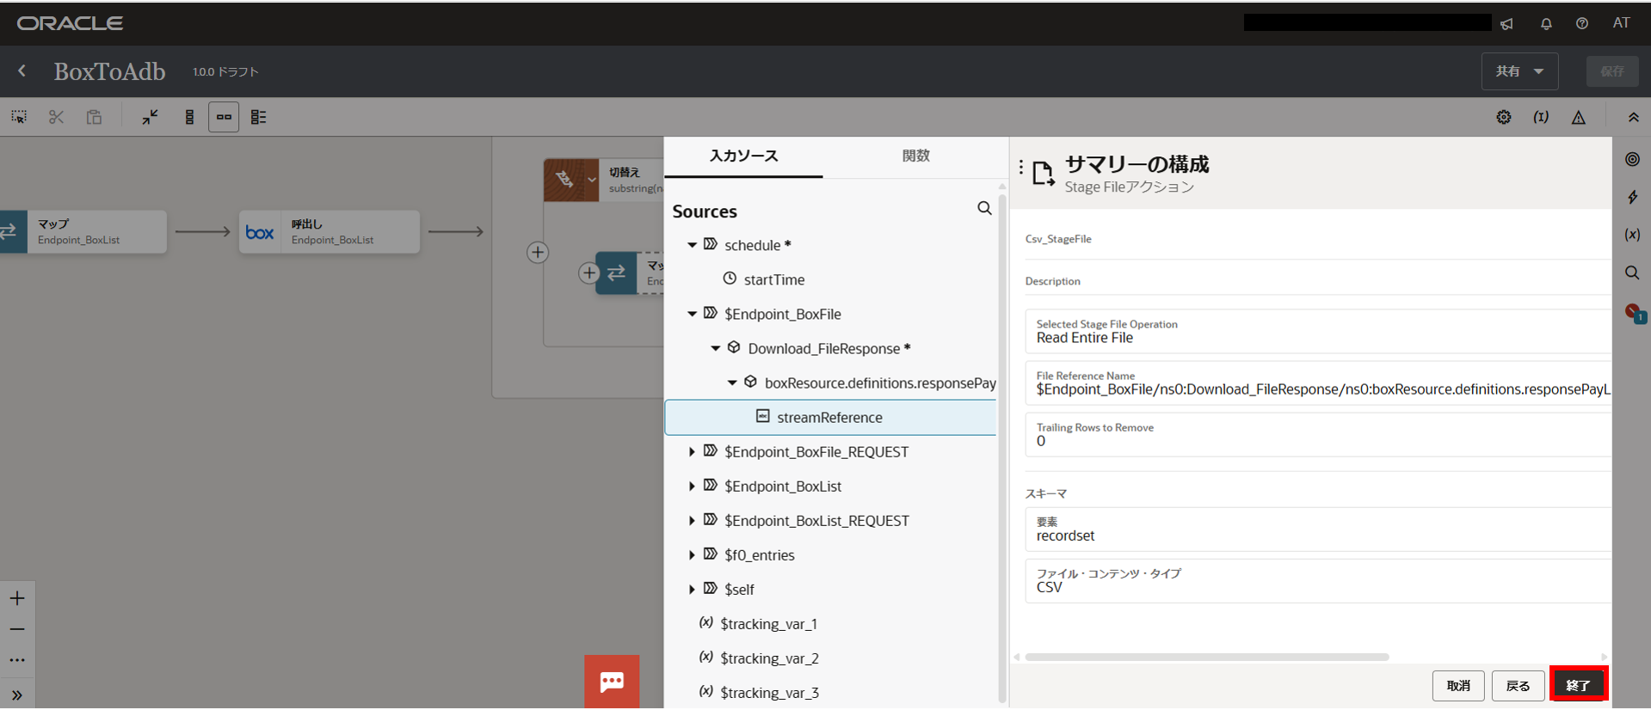Click the Selected Stage File Operation field
The image size is (1651, 710).
[x=1318, y=332]
